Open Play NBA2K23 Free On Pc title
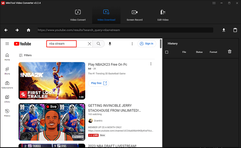 tap(108, 65)
